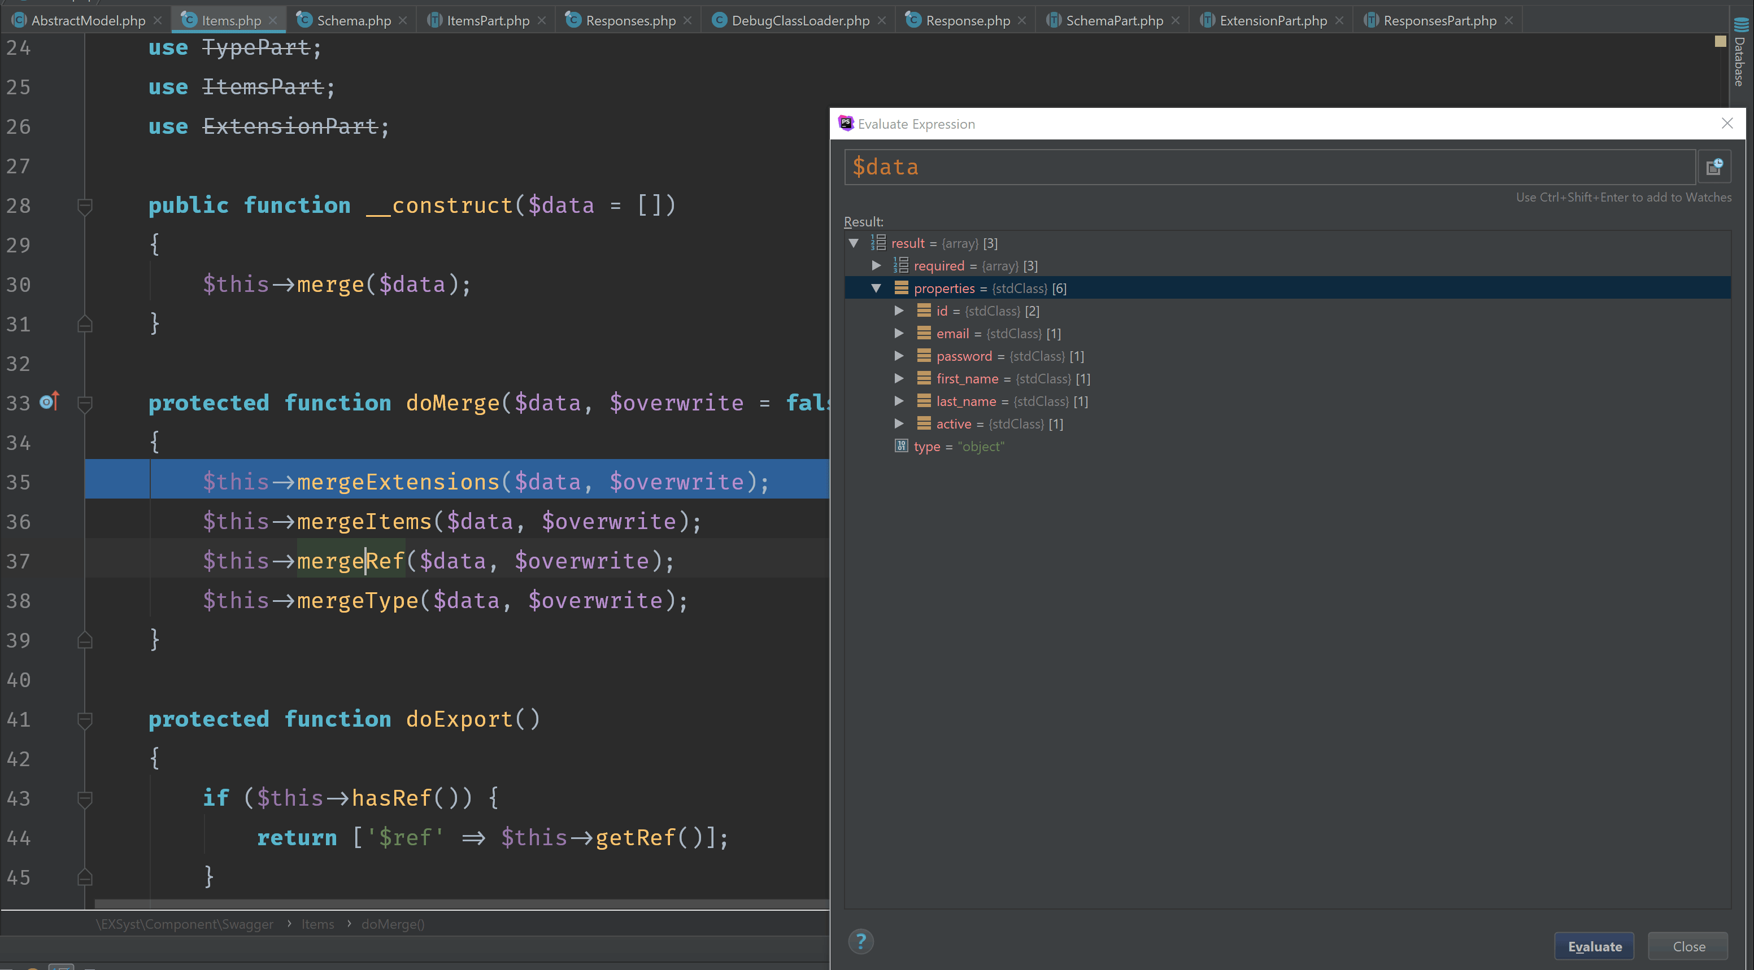This screenshot has width=1754, height=970.
Task: Click the Database side tool window label
Action: point(1740,62)
